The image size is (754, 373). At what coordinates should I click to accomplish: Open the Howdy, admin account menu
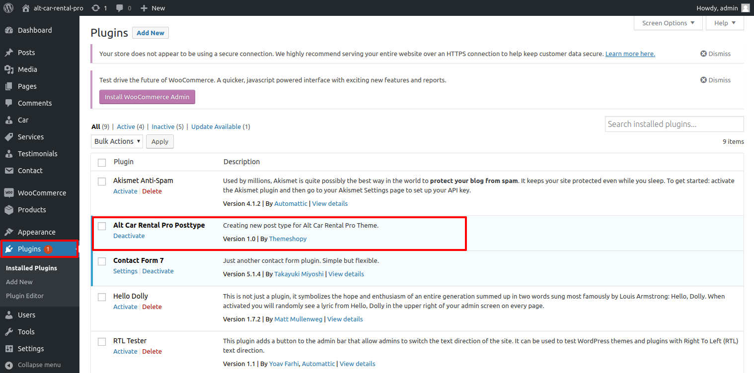pos(724,8)
